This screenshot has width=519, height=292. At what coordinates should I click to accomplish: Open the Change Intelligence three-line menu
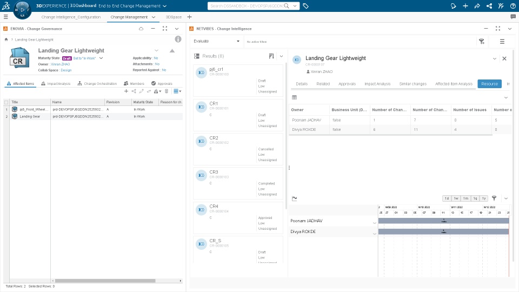click(x=502, y=42)
